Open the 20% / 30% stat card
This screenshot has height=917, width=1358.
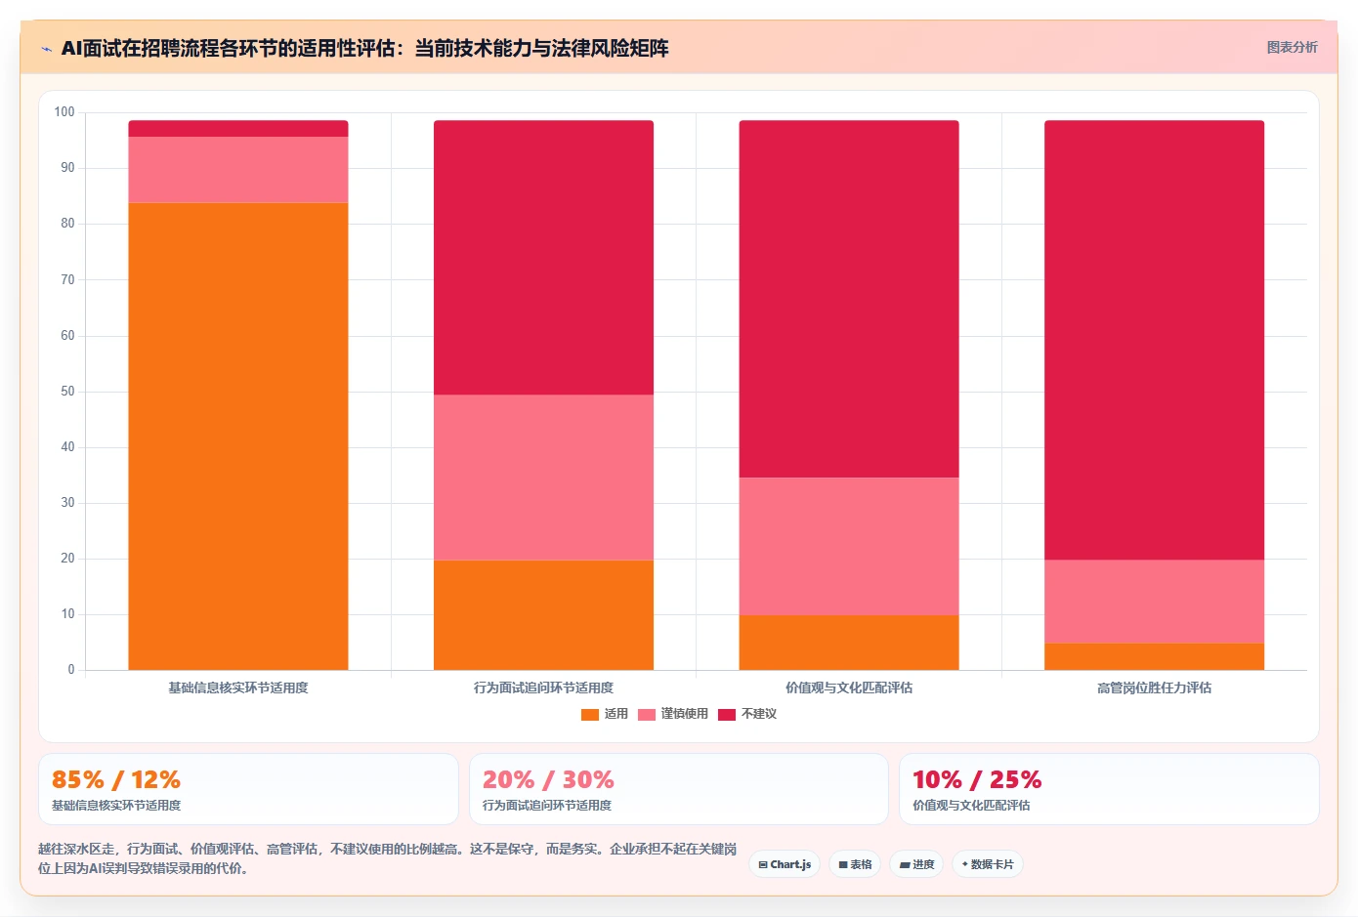(x=679, y=789)
